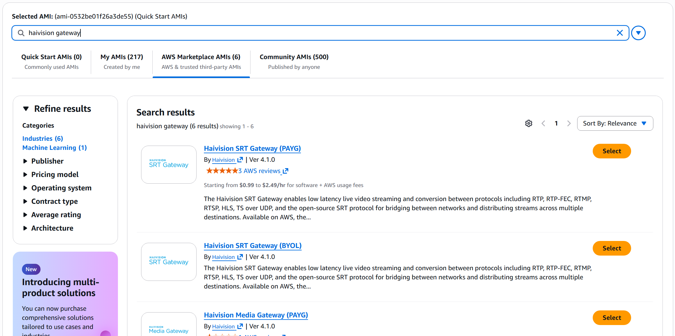Expand the Publisher filter section

47,161
